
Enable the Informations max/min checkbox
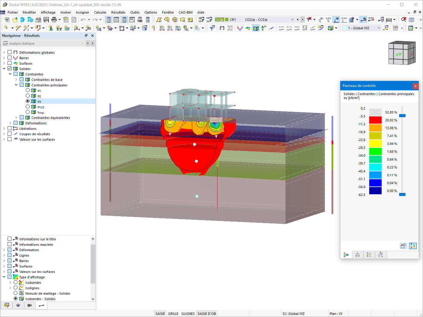click(x=10, y=244)
